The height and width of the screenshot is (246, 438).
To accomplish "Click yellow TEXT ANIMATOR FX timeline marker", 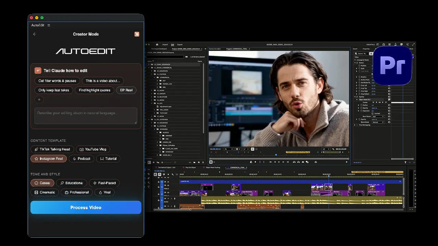I will click(377, 172).
